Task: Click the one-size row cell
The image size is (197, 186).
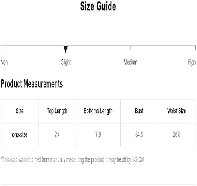Action: coord(20,135)
